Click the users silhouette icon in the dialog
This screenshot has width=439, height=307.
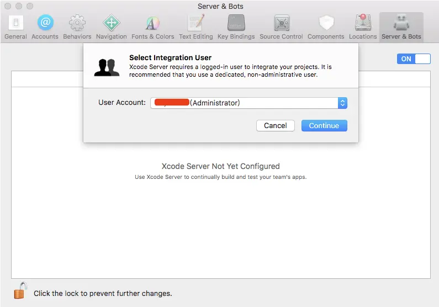[107, 67]
